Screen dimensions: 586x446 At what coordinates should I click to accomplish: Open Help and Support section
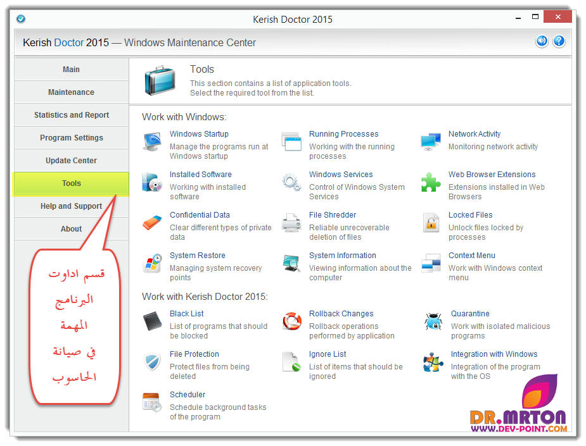72,206
